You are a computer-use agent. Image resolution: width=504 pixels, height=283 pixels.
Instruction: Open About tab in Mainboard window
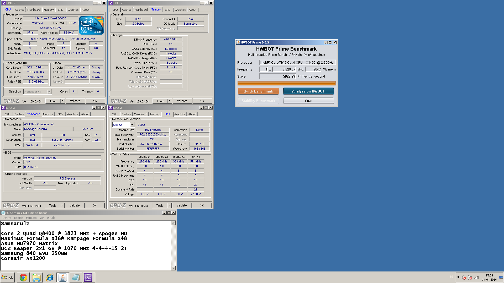(x=85, y=114)
